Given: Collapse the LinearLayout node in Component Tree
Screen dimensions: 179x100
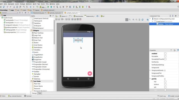Looking at the screenshot, I should coord(152,21).
